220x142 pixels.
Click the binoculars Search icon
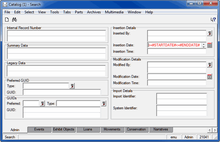14,20
